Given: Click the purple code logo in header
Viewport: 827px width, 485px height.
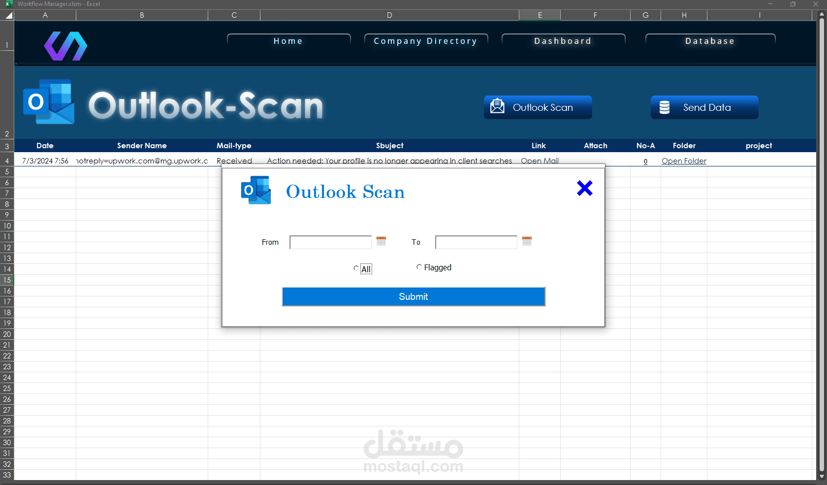Looking at the screenshot, I should (x=65, y=46).
